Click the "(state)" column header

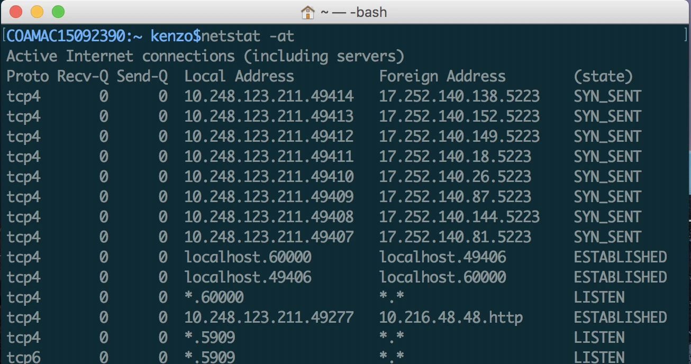(x=603, y=76)
